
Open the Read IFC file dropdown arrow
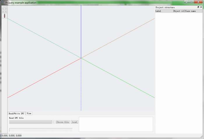tap(53, 122)
